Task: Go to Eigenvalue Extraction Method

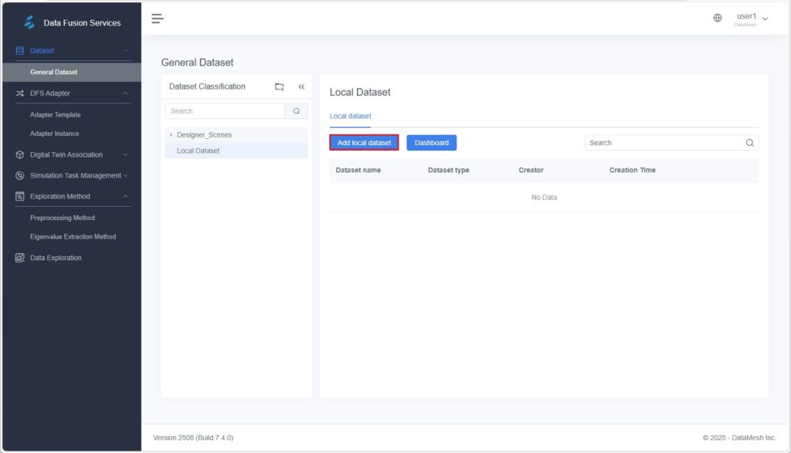Action: 73,237
